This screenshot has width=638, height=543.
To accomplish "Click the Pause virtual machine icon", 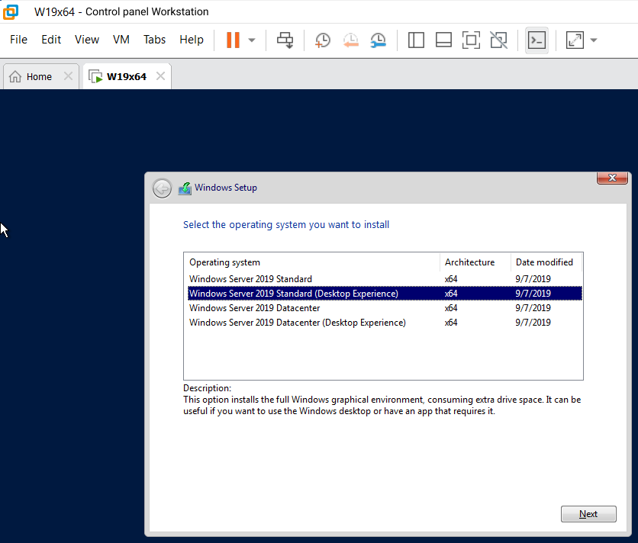I will [x=233, y=40].
